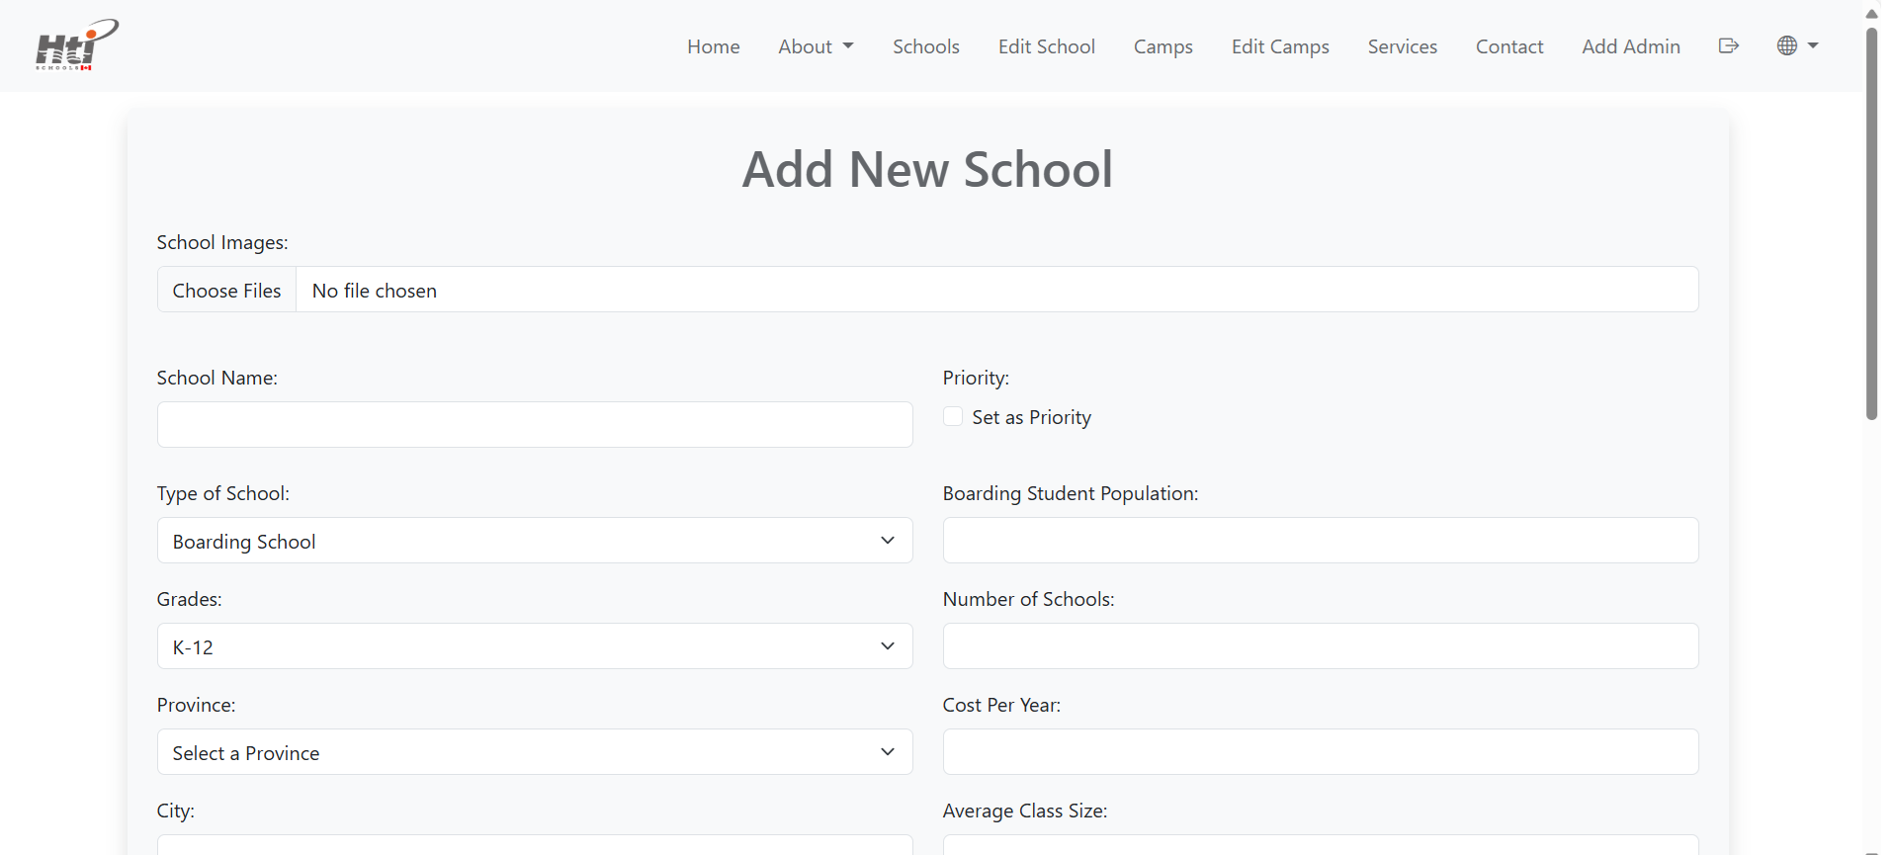Navigate to Camps
The width and height of the screenshot is (1894, 855).
[1162, 46]
